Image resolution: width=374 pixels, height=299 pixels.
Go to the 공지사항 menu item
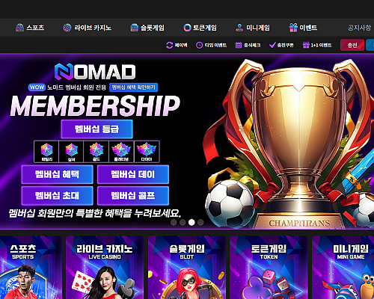360,28
